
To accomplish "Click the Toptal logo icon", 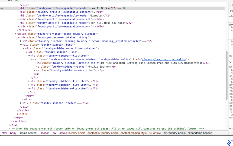I will tap(229, 143).
